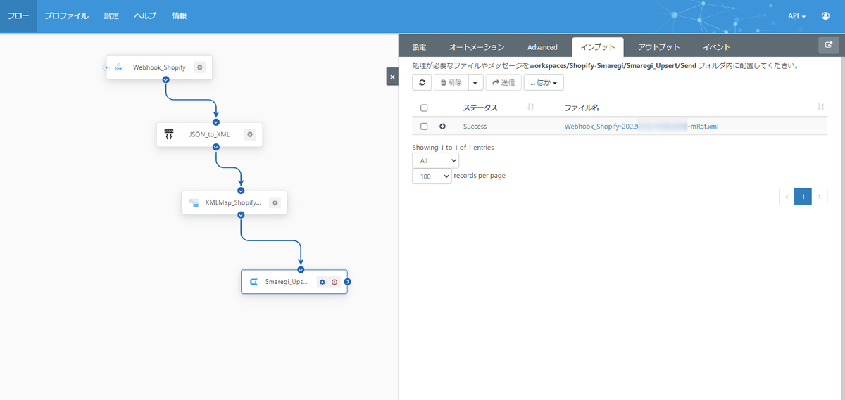
Task: Click the JSON_to_XML connector gear icon
Action: [250, 134]
